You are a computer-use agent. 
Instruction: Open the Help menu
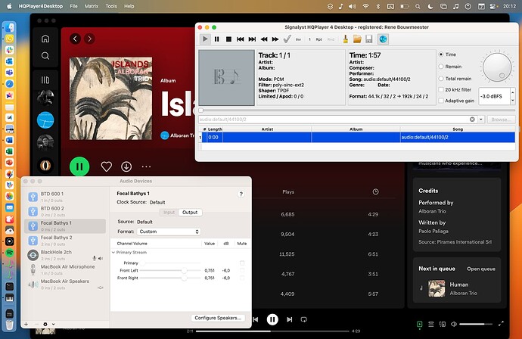click(x=129, y=6)
